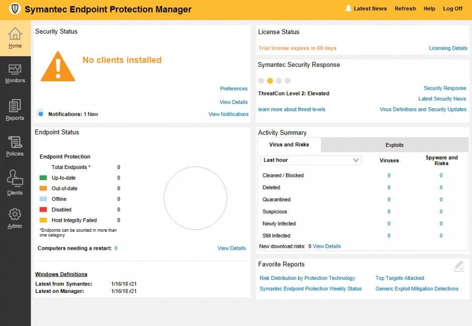472x326 pixels.
Task: Switch to the Virus and Risks tab
Action: point(289,144)
